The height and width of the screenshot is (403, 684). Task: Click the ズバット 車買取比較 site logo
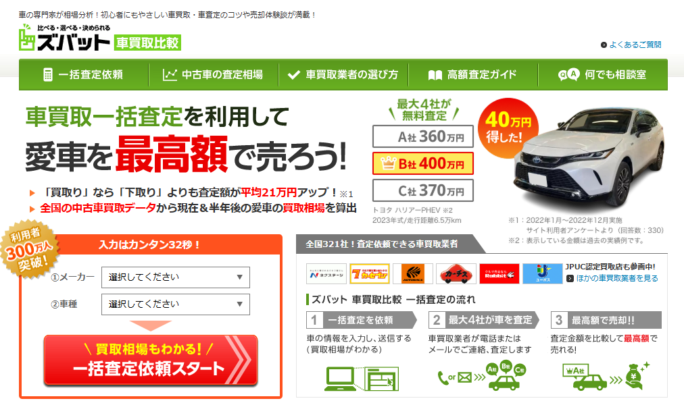(x=100, y=38)
